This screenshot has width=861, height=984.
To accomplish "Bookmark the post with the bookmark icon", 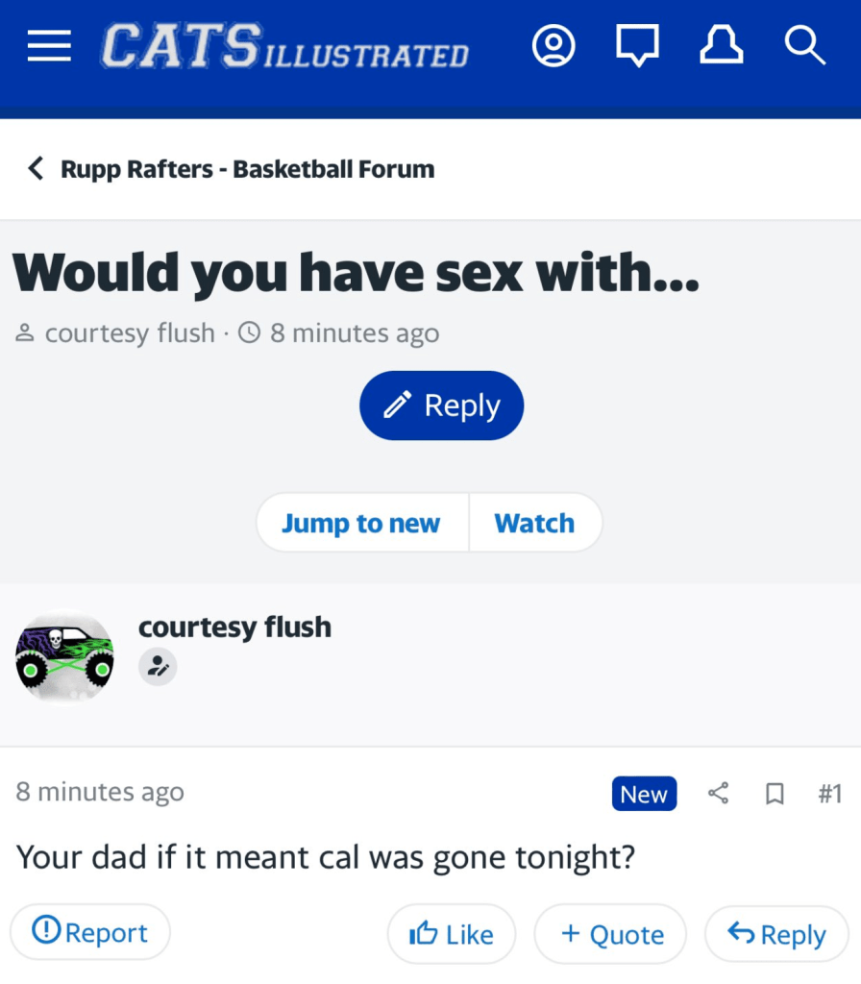I will (775, 794).
